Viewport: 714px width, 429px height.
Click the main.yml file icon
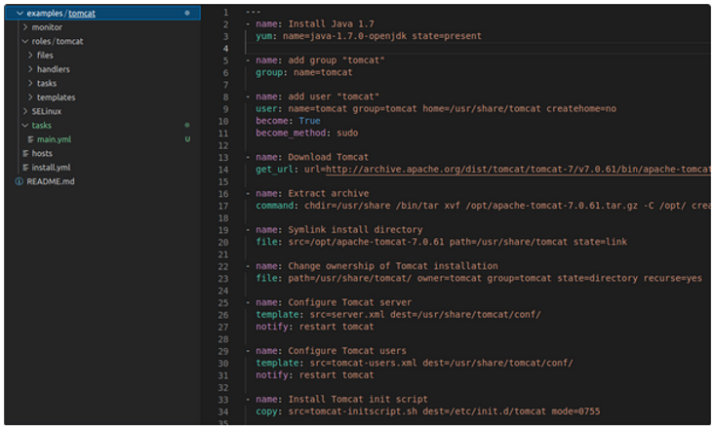click(30, 139)
